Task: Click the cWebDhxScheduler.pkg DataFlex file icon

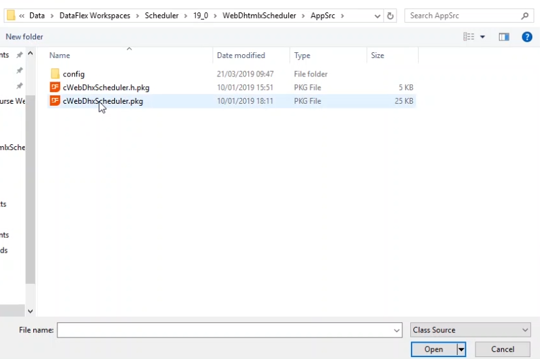Action: (55, 101)
